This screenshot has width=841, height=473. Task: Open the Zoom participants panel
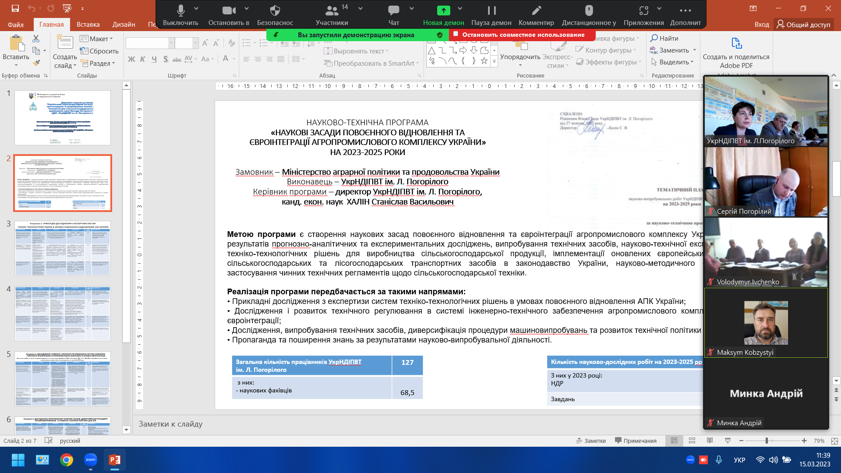332,11
